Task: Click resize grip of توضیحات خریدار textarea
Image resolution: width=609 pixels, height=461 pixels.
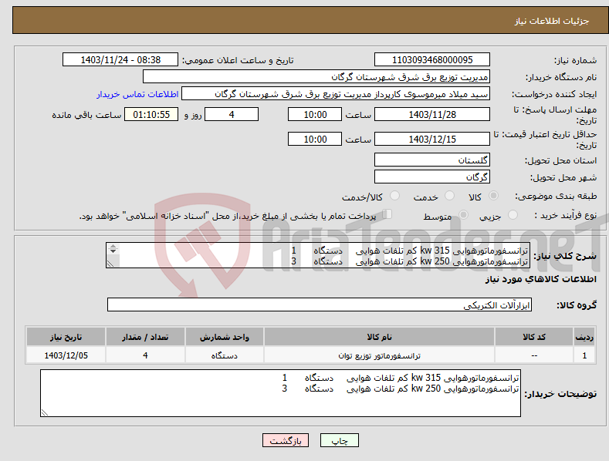Action: tap(44, 413)
